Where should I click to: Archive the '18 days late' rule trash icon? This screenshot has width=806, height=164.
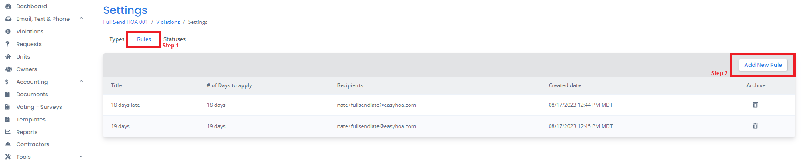click(755, 105)
